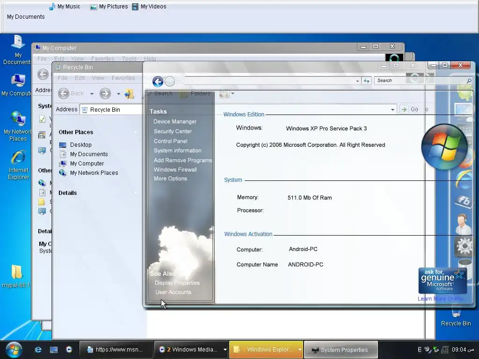
Task: Click Back arrow in Recycle Bin window
Action: click(x=64, y=93)
